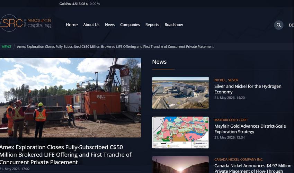294x173 pixels.
Task: Click the MAYFAIR GOLD CORP. tag
Action: (231, 120)
